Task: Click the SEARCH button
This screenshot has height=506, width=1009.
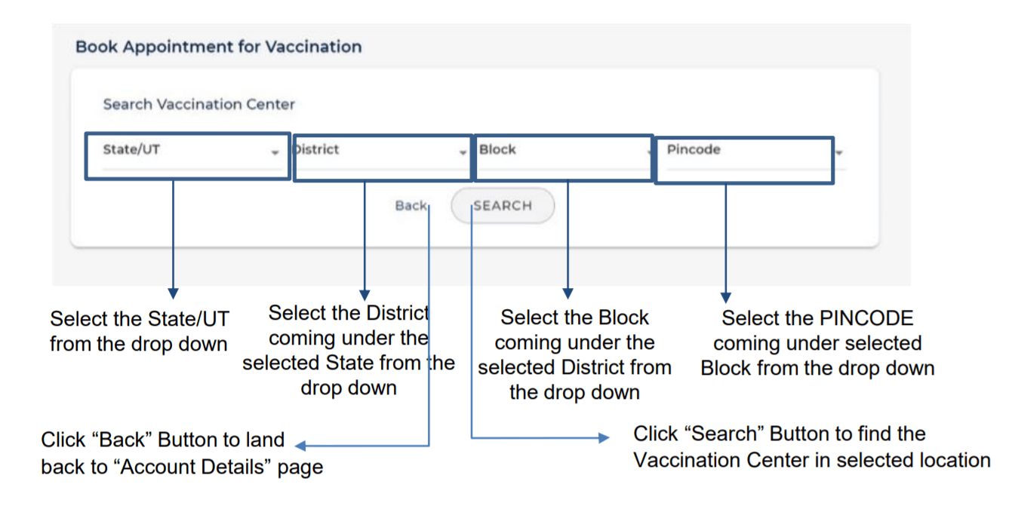Action: (x=503, y=206)
